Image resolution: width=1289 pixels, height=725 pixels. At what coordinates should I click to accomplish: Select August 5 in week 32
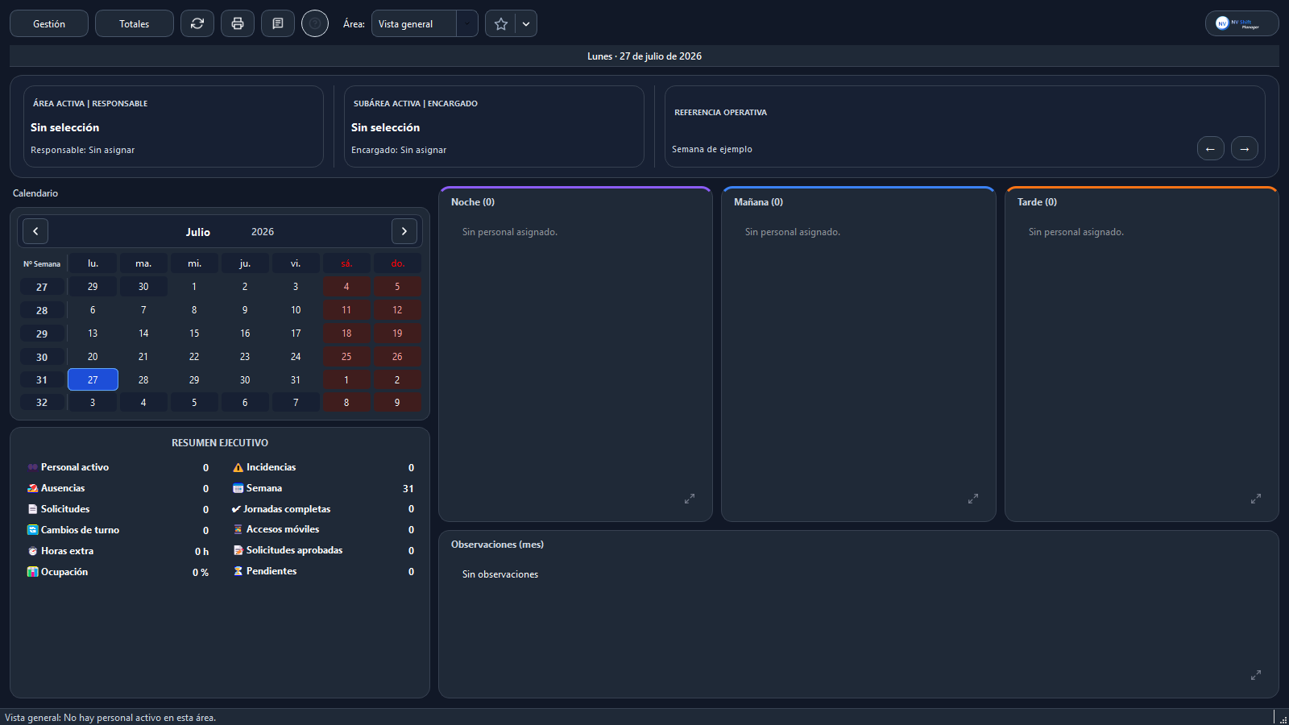tap(194, 402)
